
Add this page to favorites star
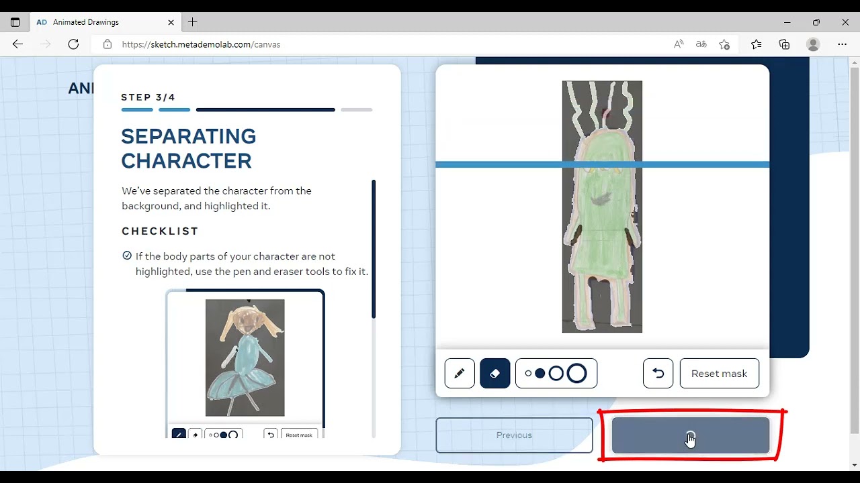point(724,44)
